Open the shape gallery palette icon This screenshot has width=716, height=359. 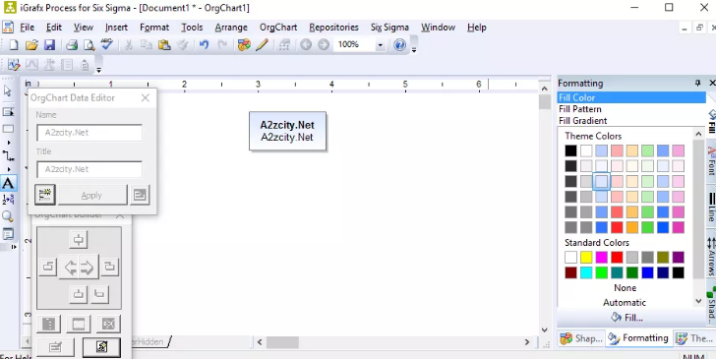[x=244, y=45]
